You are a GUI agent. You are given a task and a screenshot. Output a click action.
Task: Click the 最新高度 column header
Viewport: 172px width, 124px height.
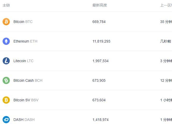(100, 5)
